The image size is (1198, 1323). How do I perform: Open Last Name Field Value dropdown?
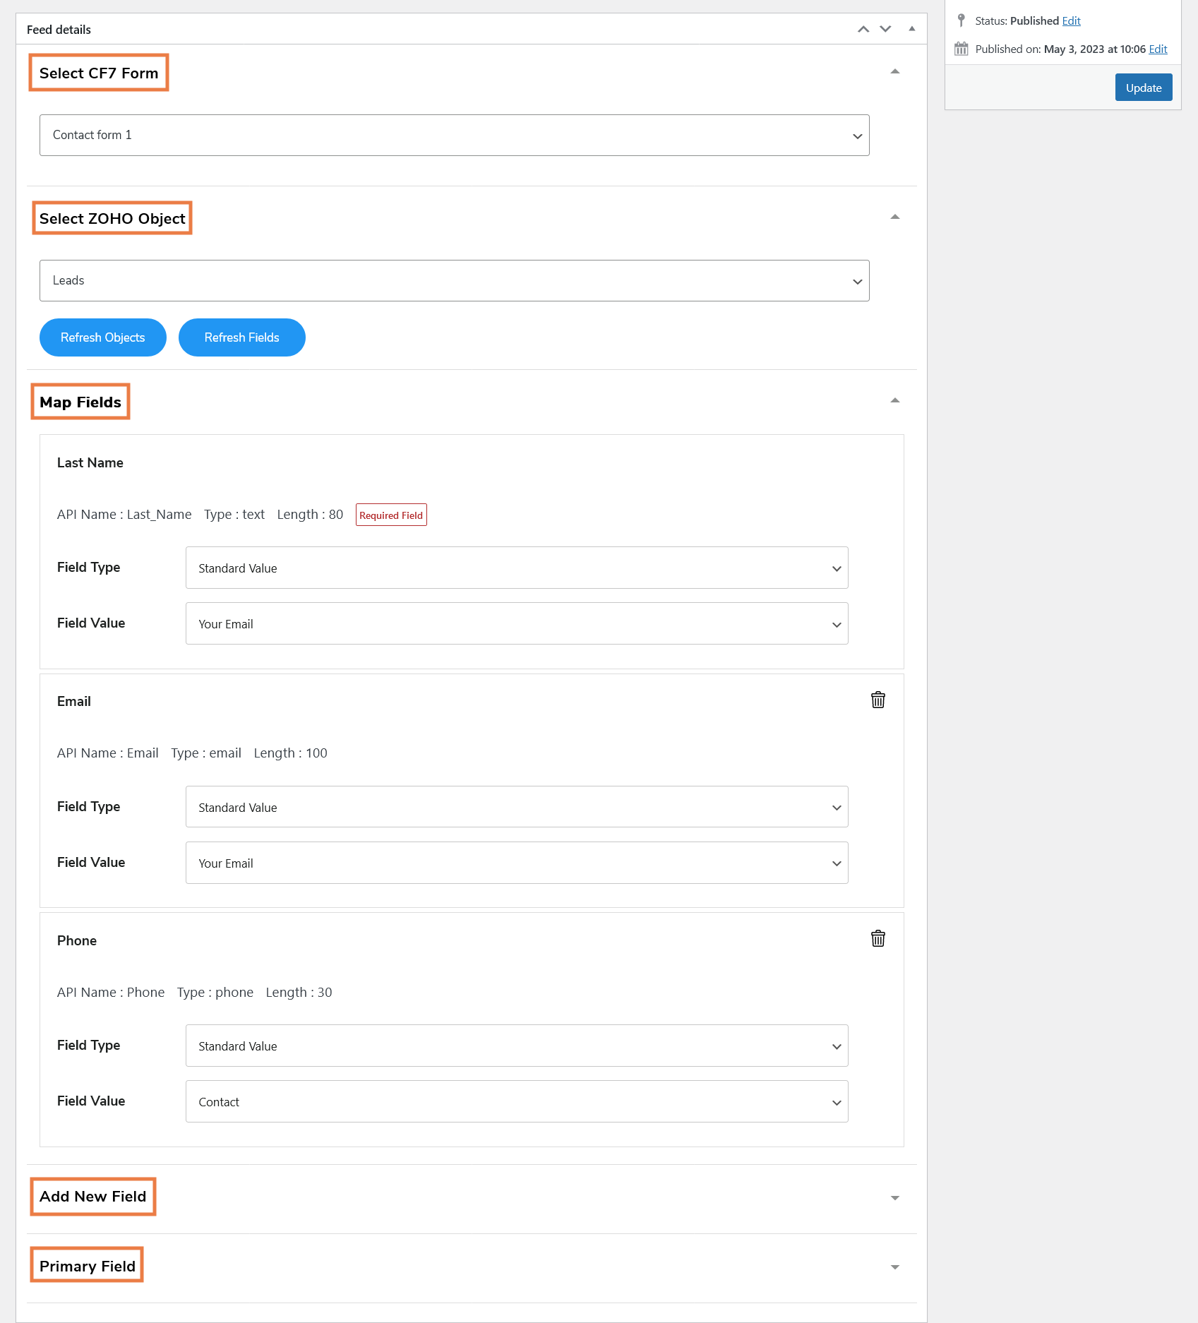517,623
